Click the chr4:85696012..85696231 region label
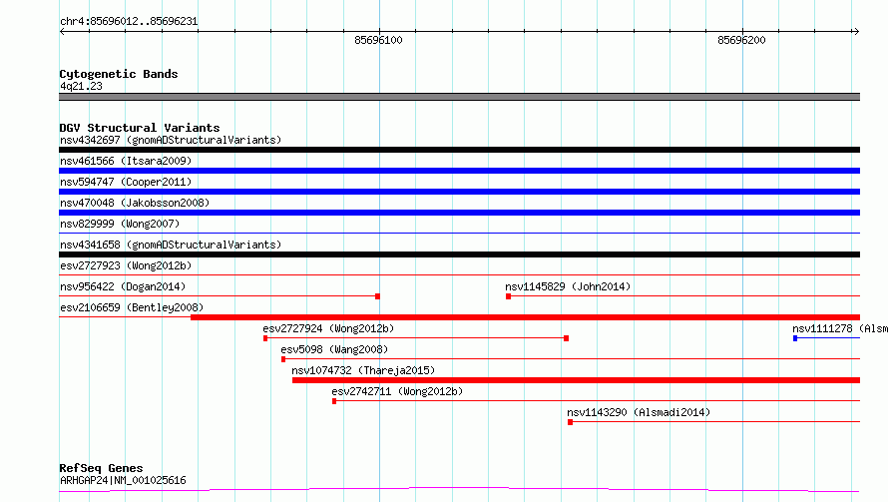 [129, 21]
